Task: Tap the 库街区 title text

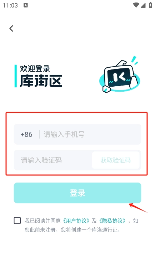Action: pyautogui.click(x=41, y=81)
